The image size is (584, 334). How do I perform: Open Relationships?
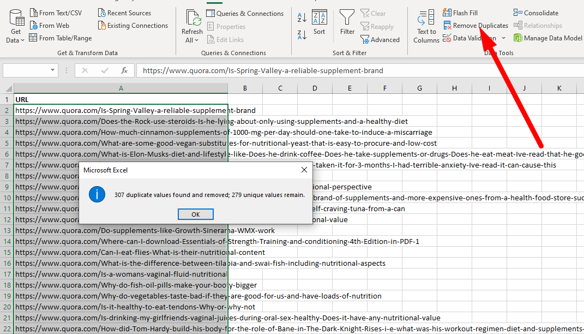pyautogui.click(x=538, y=26)
